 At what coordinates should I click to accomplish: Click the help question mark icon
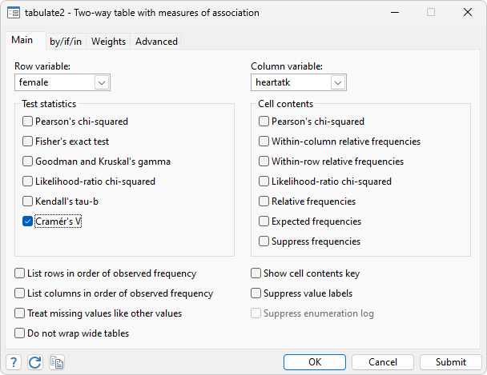(14, 362)
